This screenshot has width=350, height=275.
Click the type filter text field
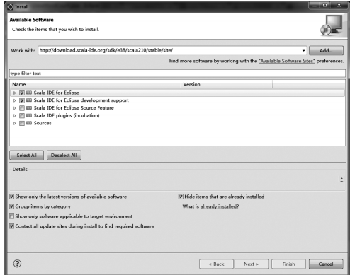pos(177,74)
